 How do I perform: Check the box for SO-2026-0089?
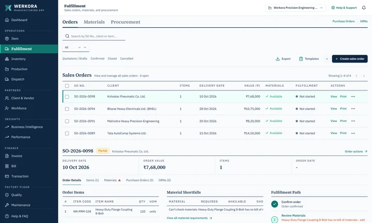point(67,133)
